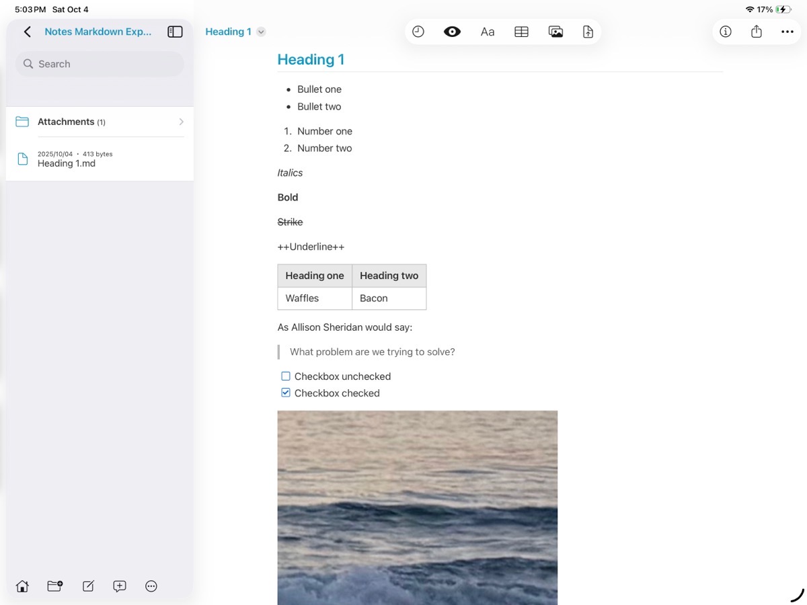Toggle markdown preview with the eye icon

tap(452, 31)
